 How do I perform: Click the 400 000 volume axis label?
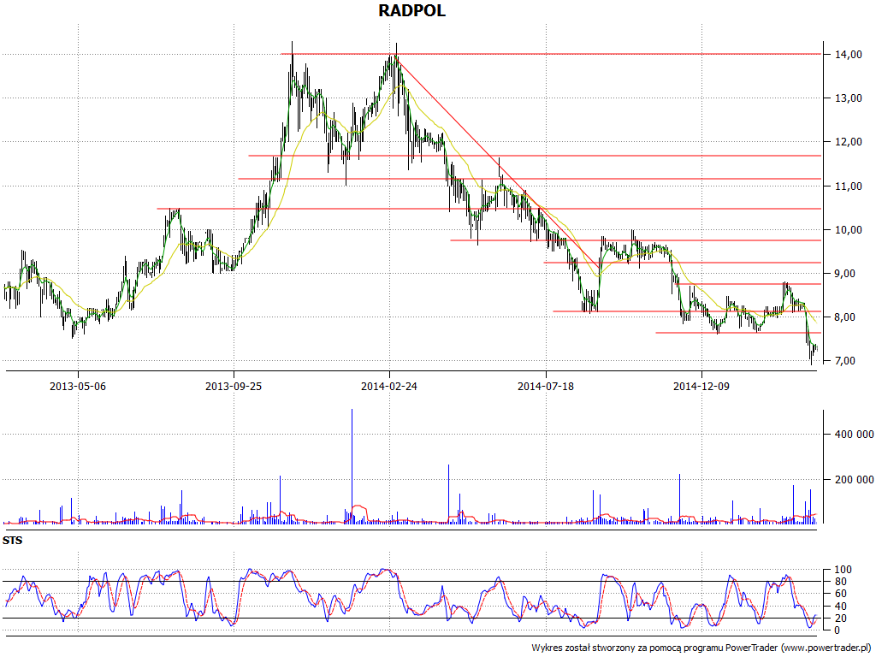click(x=854, y=435)
